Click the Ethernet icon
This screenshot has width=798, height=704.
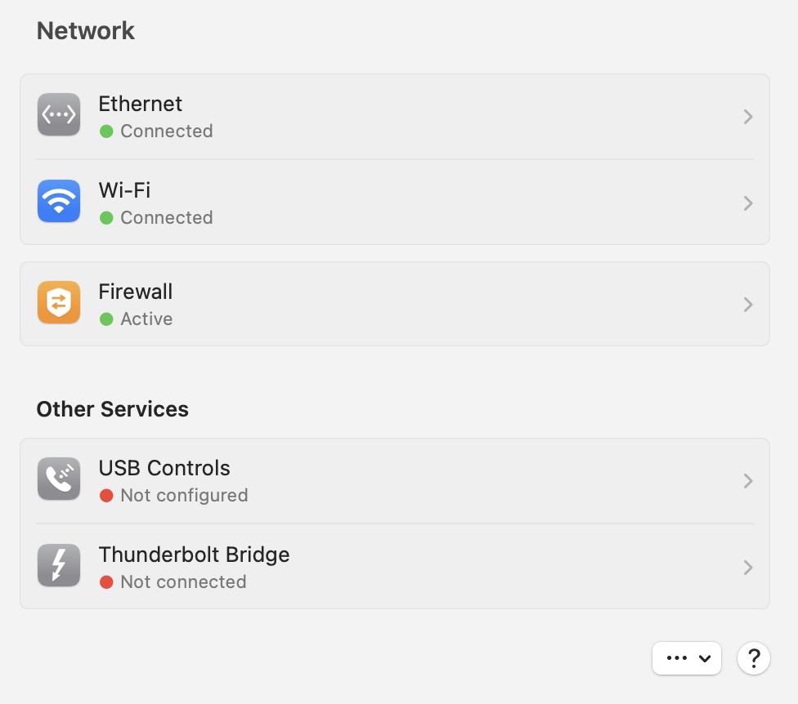click(x=59, y=115)
